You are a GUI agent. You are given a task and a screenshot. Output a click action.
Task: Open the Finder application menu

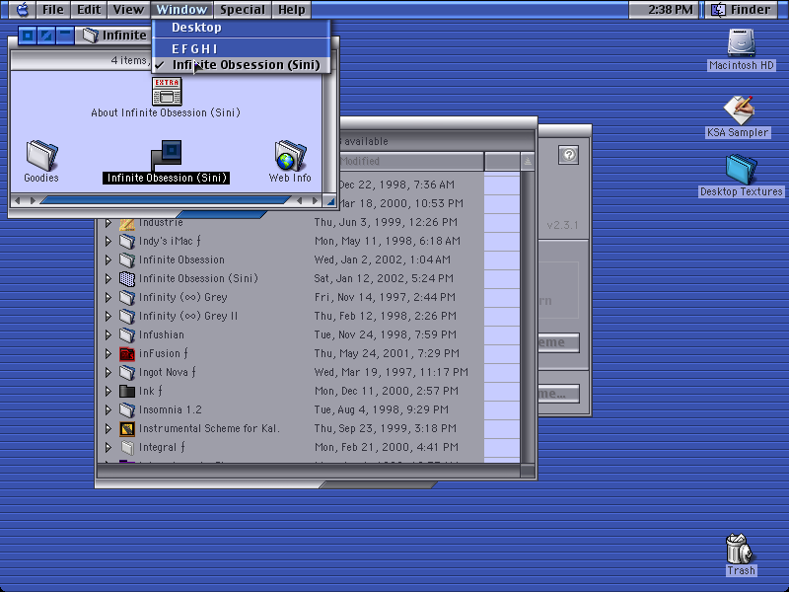coord(744,10)
